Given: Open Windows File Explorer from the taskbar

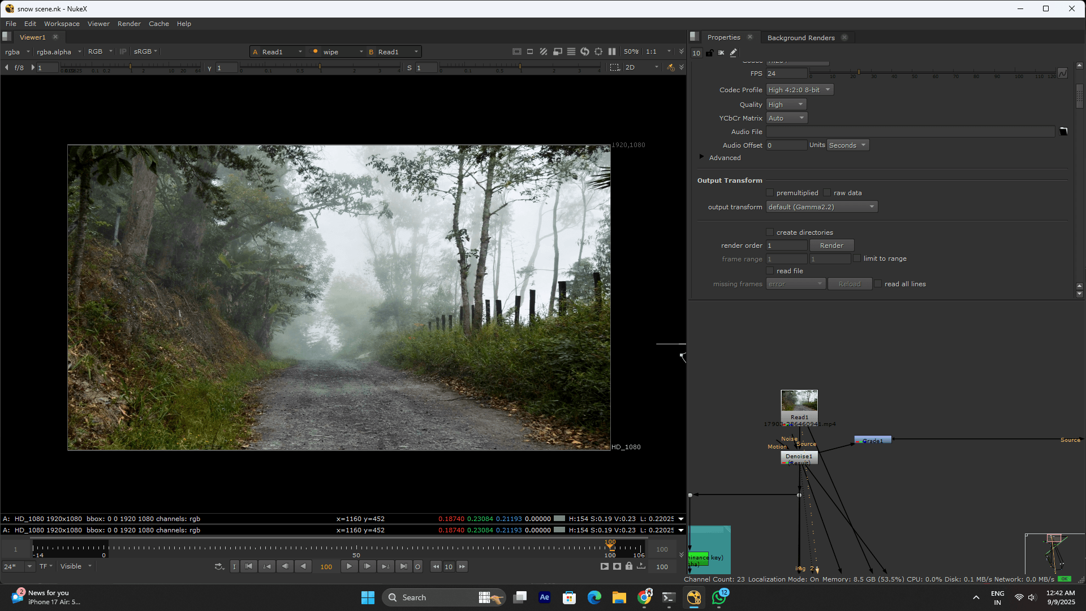Looking at the screenshot, I should click(x=619, y=597).
